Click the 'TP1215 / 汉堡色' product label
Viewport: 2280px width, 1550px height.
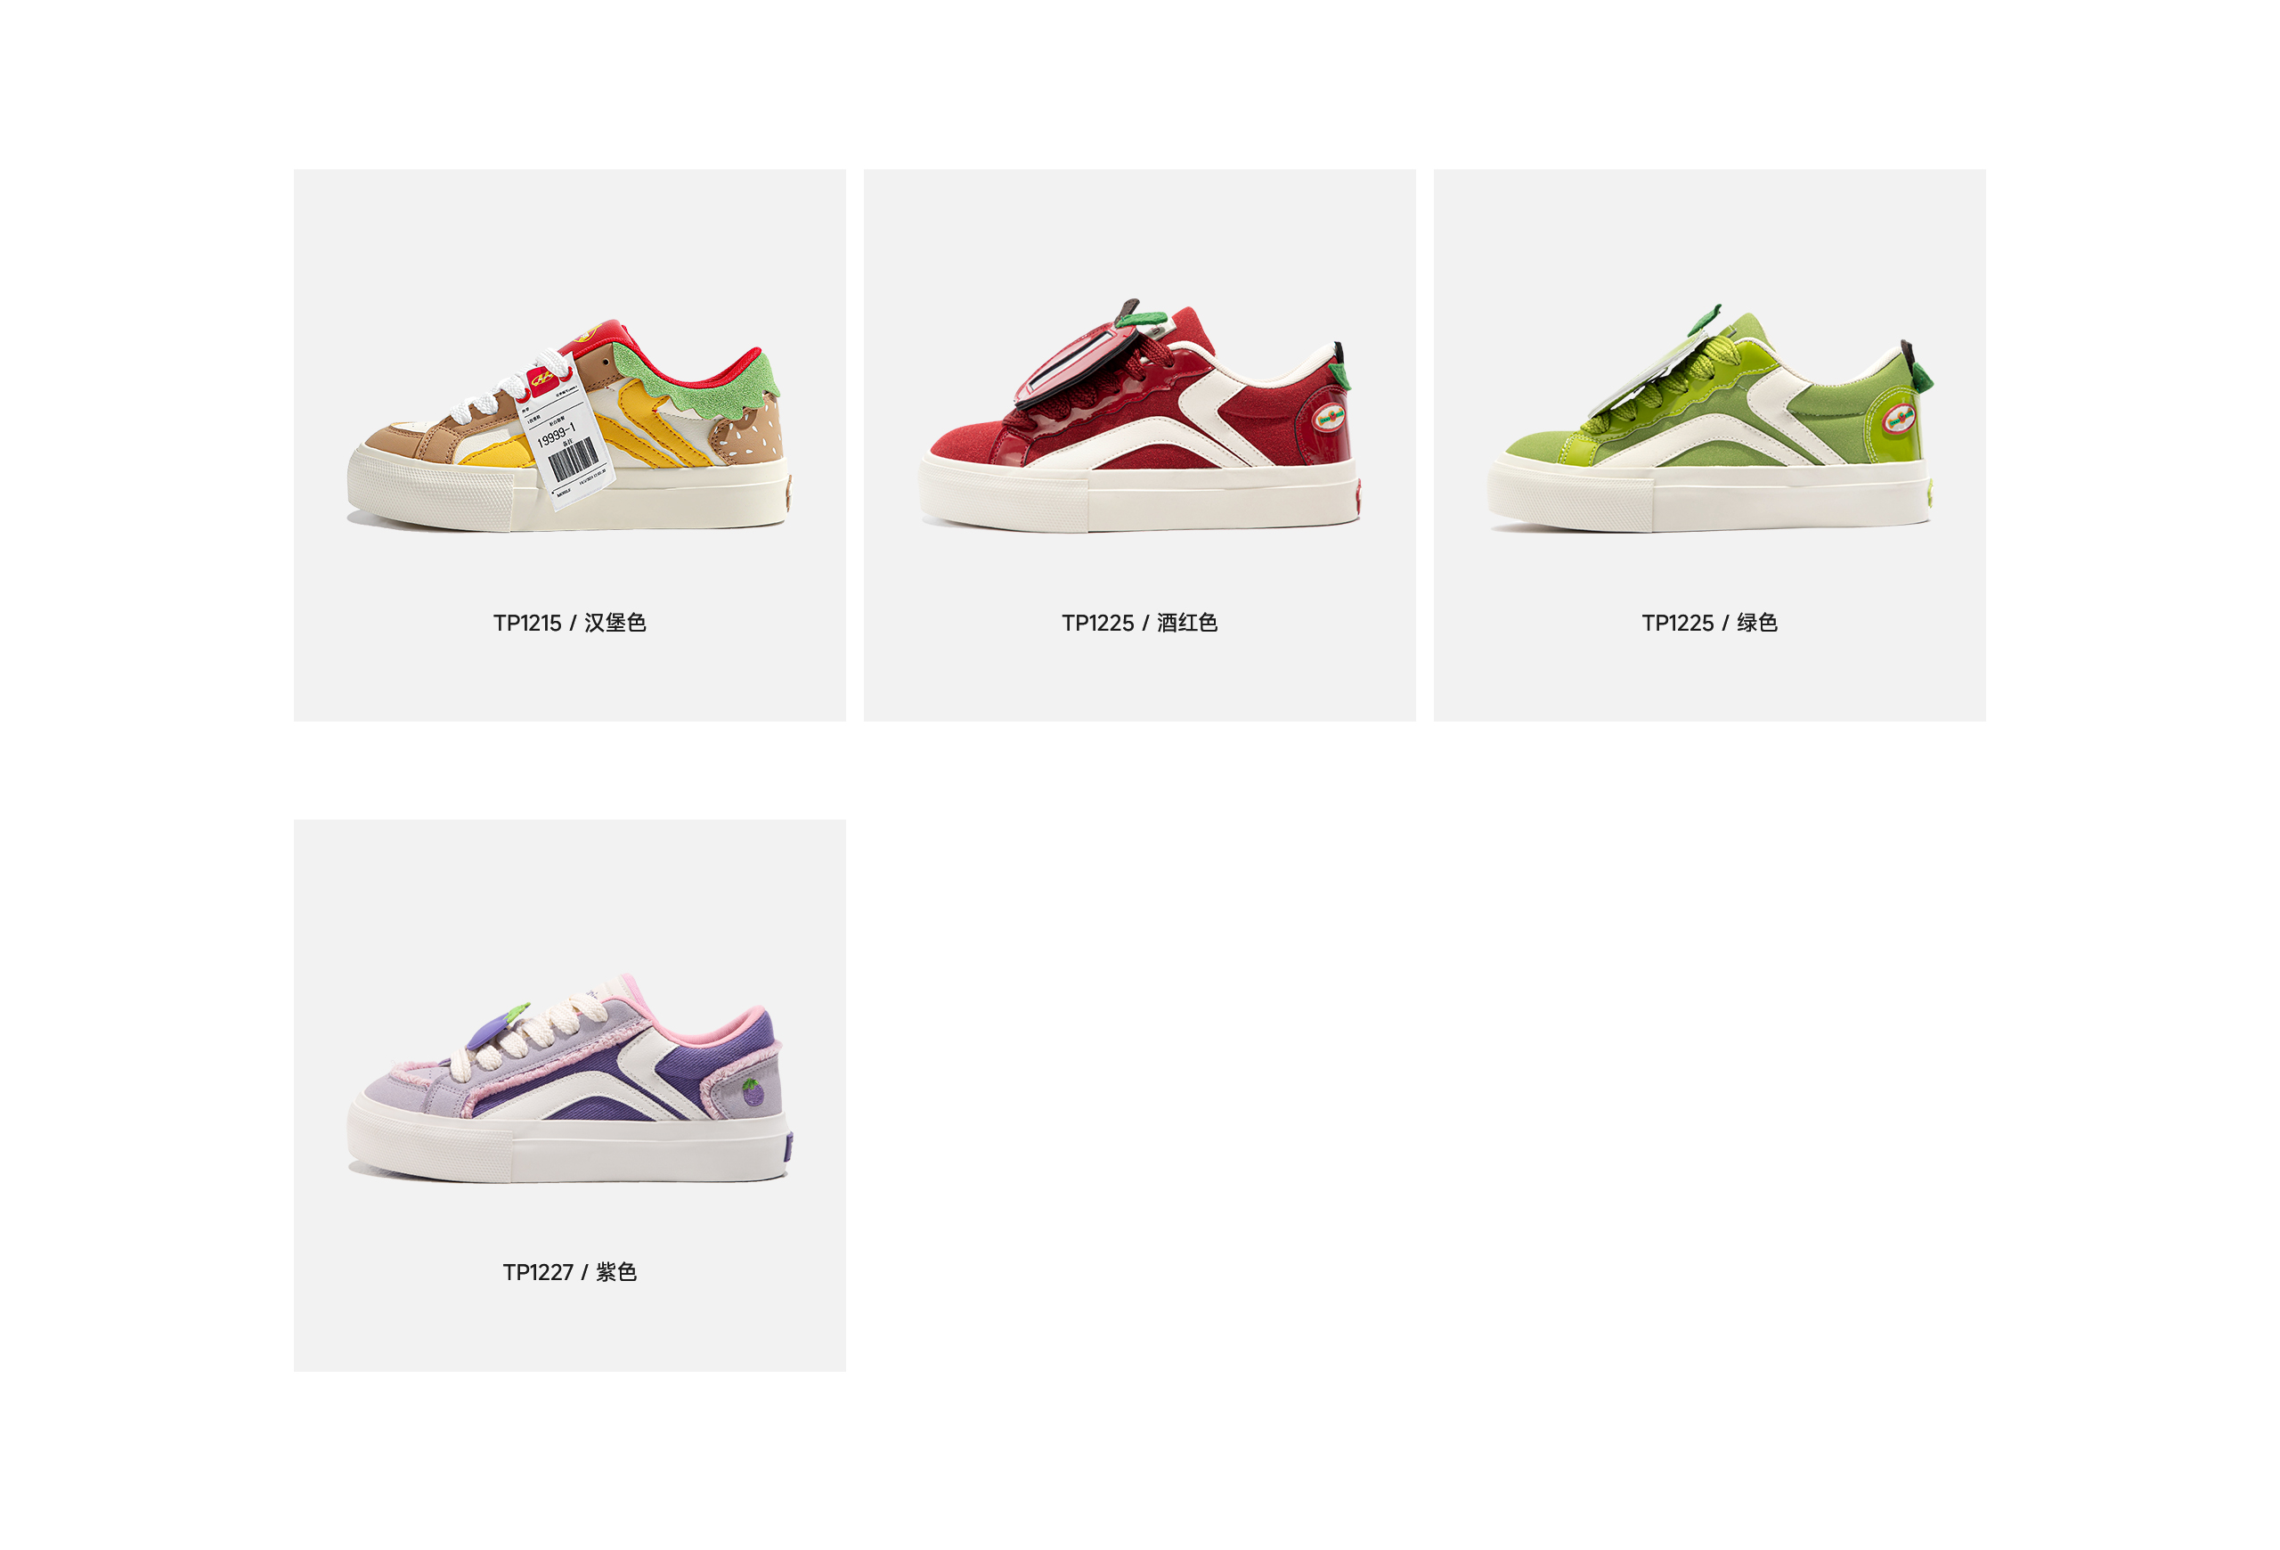[569, 623]
